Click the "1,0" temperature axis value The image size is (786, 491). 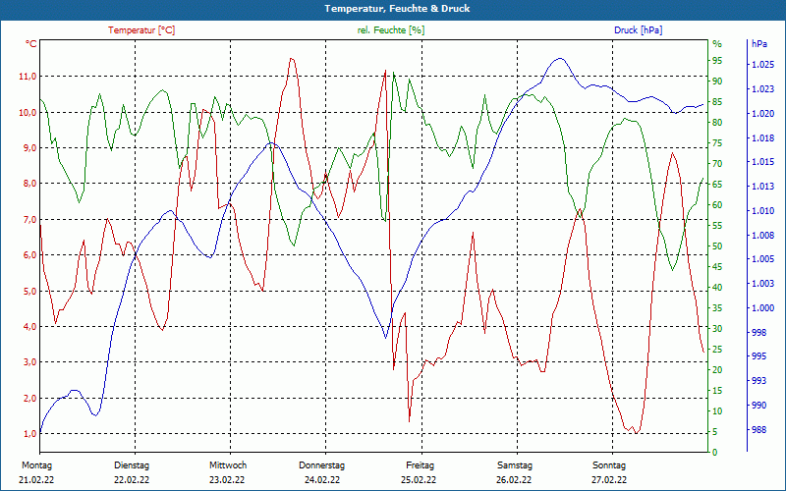click(29, 434)
